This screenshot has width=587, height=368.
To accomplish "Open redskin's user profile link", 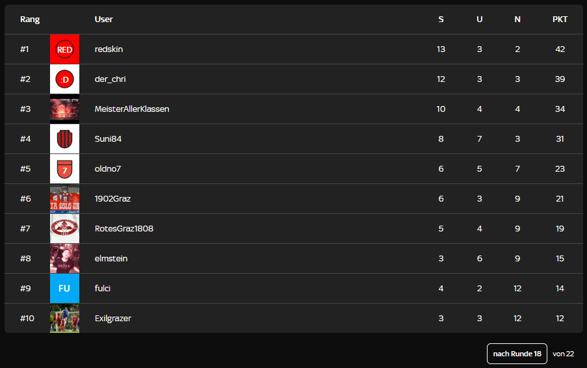I will click(x=109, y=49).
